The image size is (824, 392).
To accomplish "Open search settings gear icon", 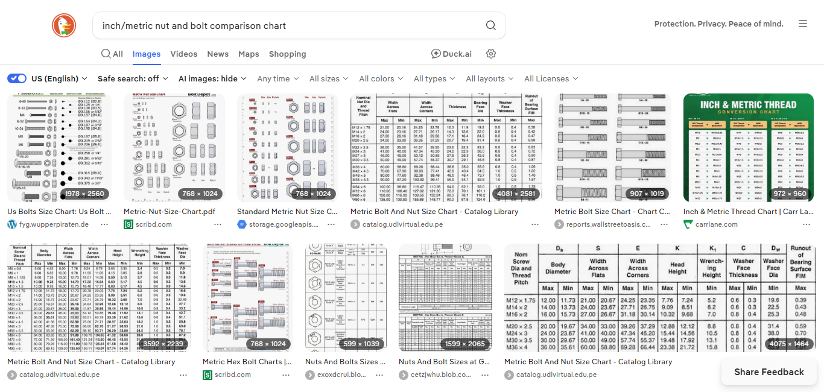I will tap(491, 54).
